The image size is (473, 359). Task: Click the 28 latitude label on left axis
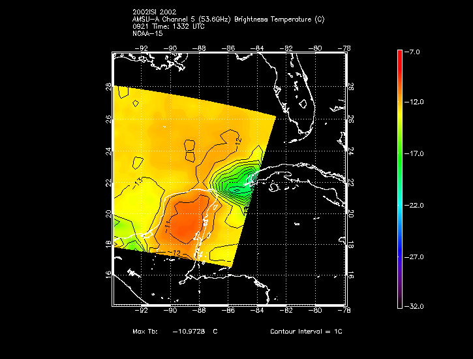[x=108, y=87]
